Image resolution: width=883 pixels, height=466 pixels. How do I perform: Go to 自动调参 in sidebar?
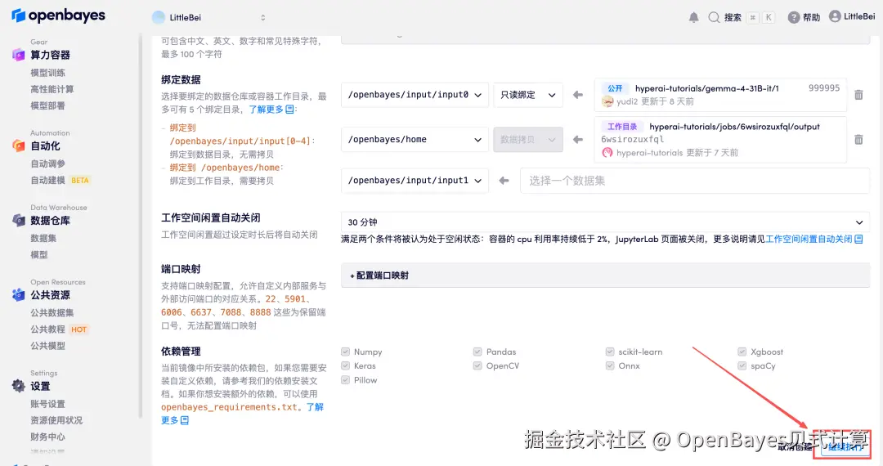(x=48, y=164)
